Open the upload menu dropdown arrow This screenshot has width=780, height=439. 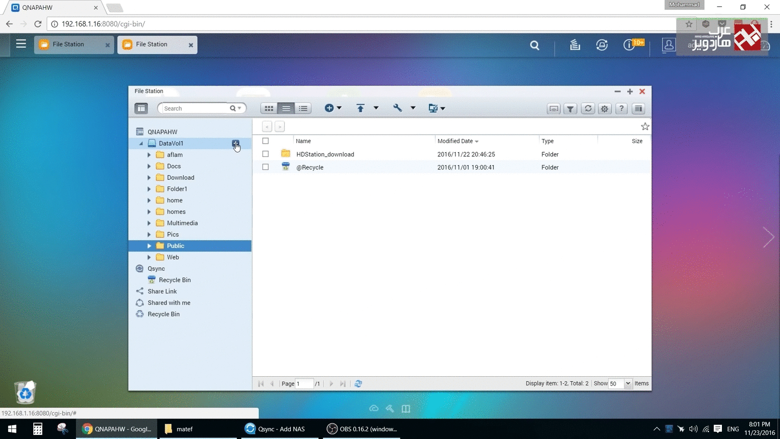click(x=376, y=108)
